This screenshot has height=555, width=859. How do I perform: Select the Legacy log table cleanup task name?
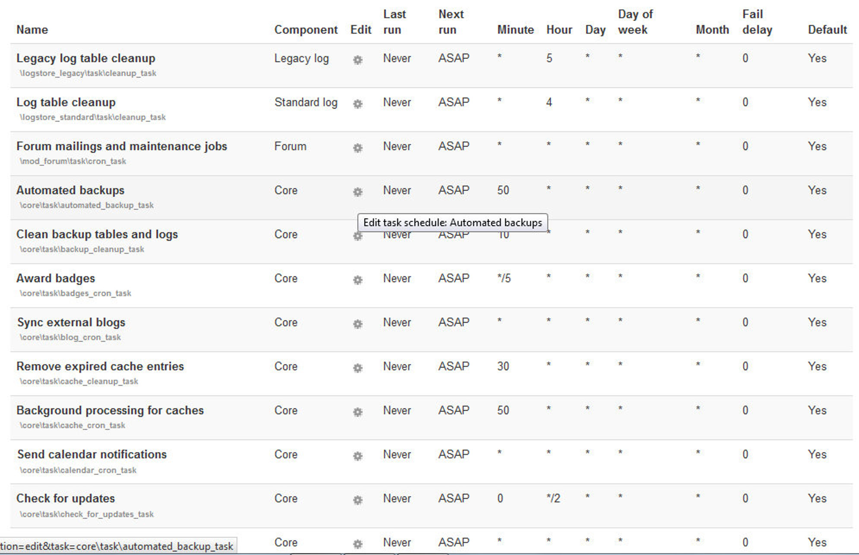click(x=85, y=58)
